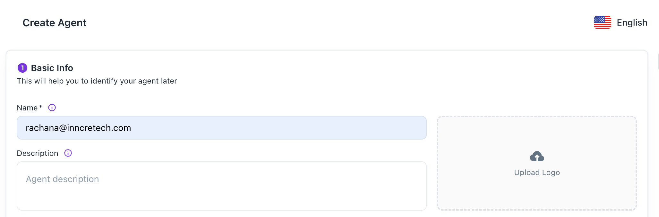Screen dimensions: 659x217
Task: Click the Description info icon
Action: click(x=68, y=153)
